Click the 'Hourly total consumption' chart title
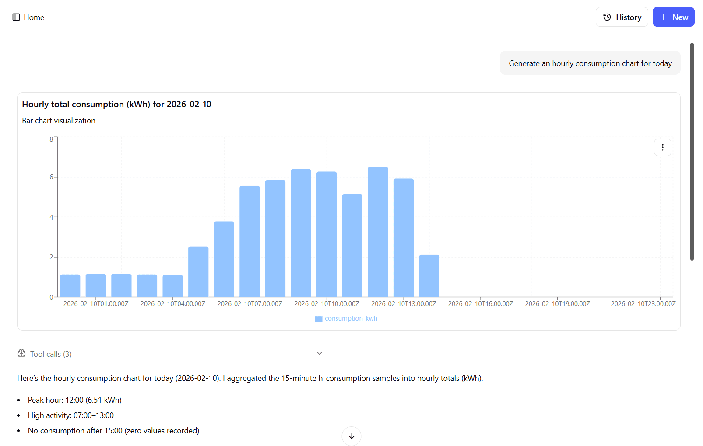The width and height of the screenshot is (703, 446). 116,104
